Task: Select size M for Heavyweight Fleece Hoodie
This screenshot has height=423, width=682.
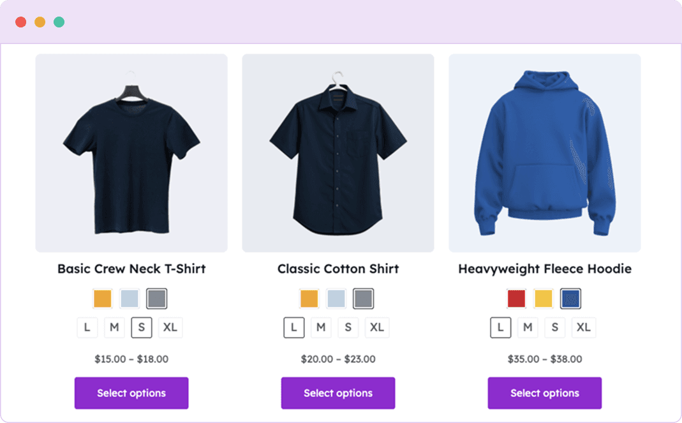Action: (528, 328)
